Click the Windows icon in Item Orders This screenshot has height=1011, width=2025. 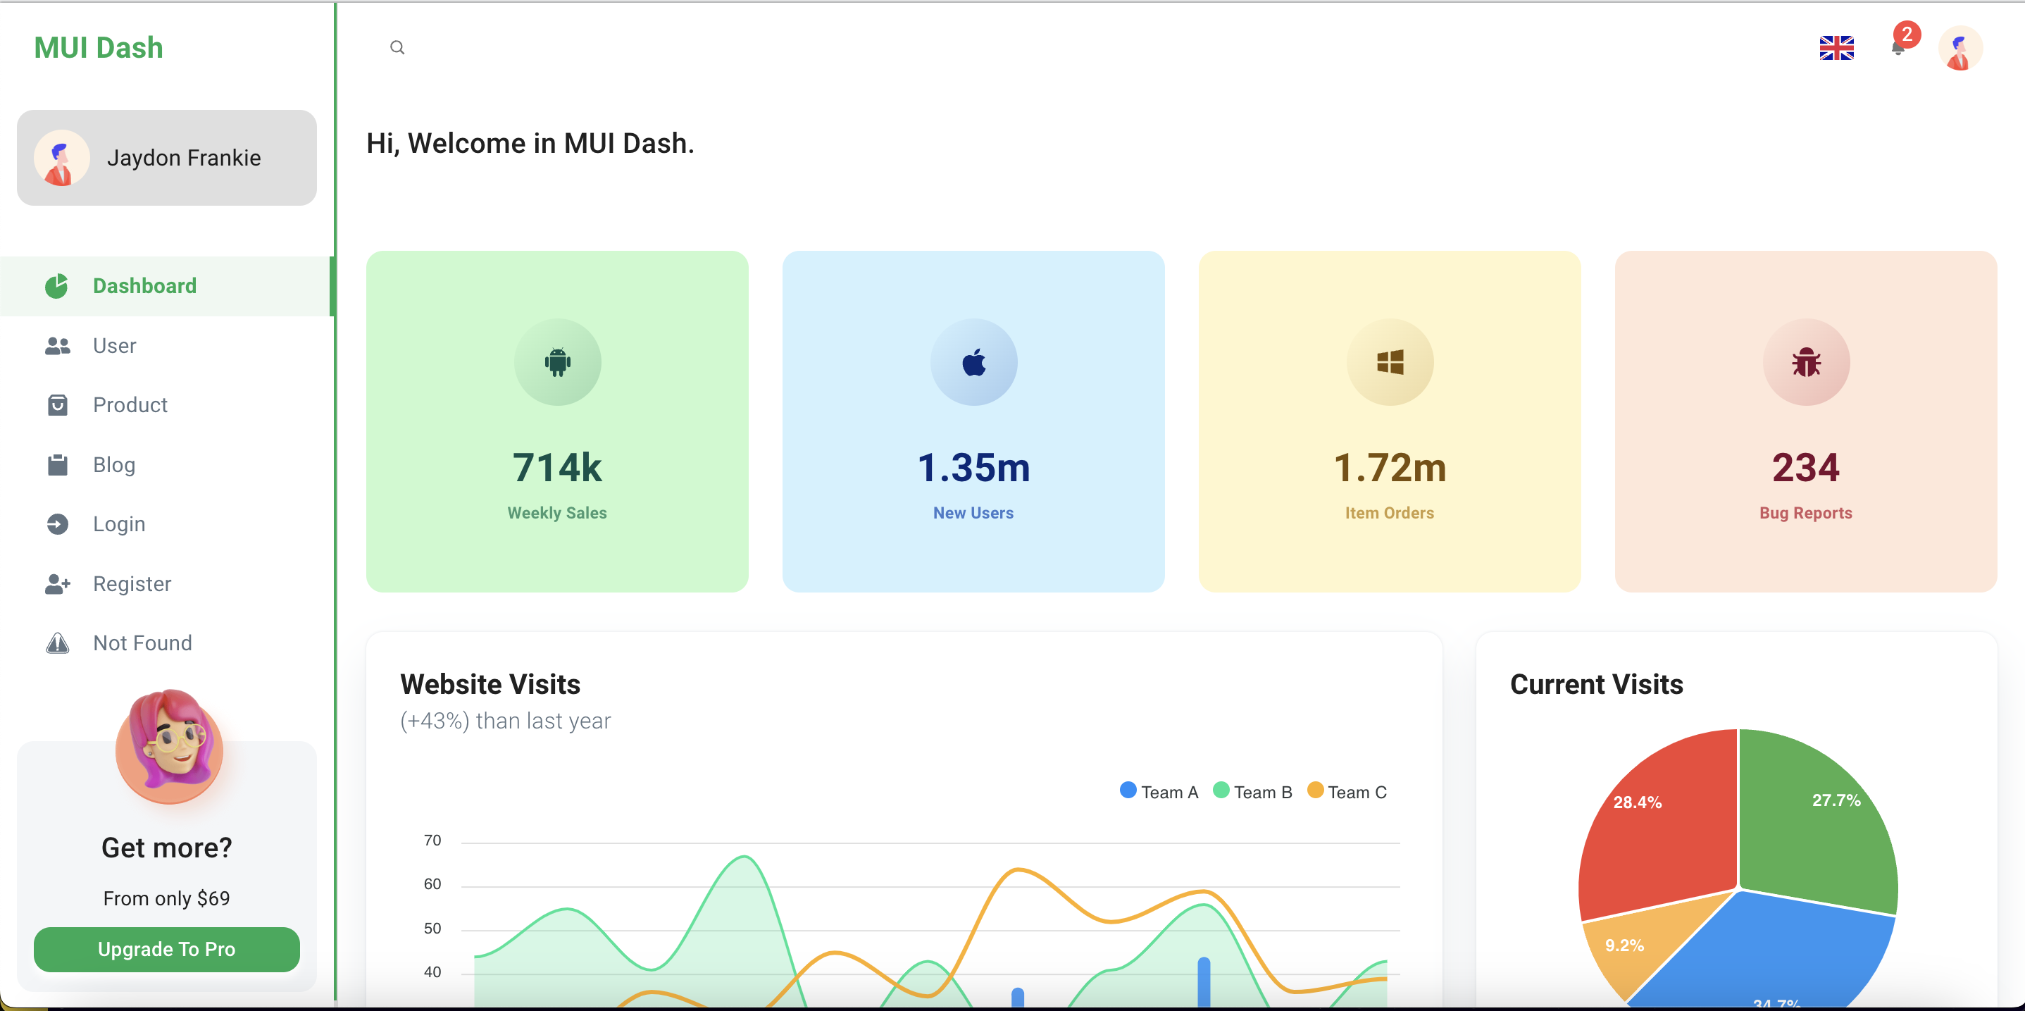pos(1389,362)
